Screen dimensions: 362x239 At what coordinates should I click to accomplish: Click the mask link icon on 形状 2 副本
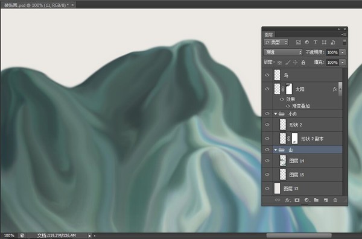point(288,138)
